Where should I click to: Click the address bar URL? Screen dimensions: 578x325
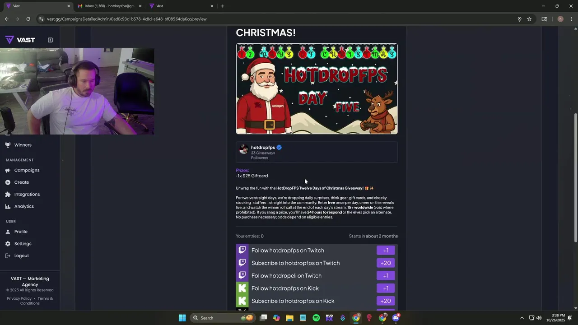click(x=127, y=19)
